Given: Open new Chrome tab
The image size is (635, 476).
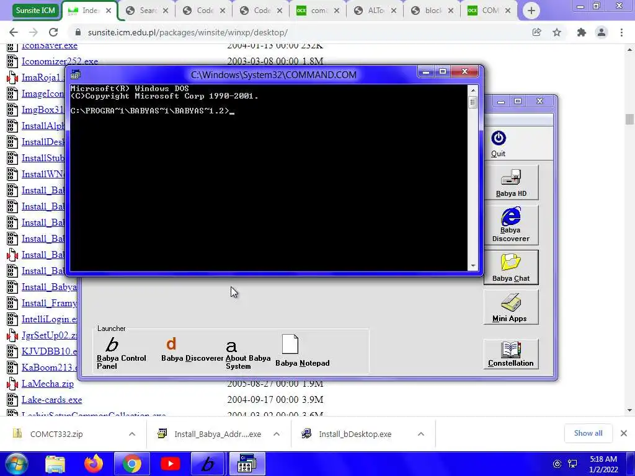Looking at the screenshot, I should point(531,11).
